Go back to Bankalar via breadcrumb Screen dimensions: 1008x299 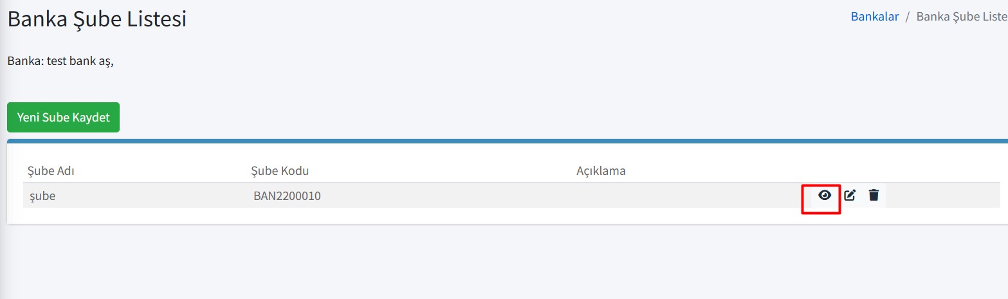[875, 17]
